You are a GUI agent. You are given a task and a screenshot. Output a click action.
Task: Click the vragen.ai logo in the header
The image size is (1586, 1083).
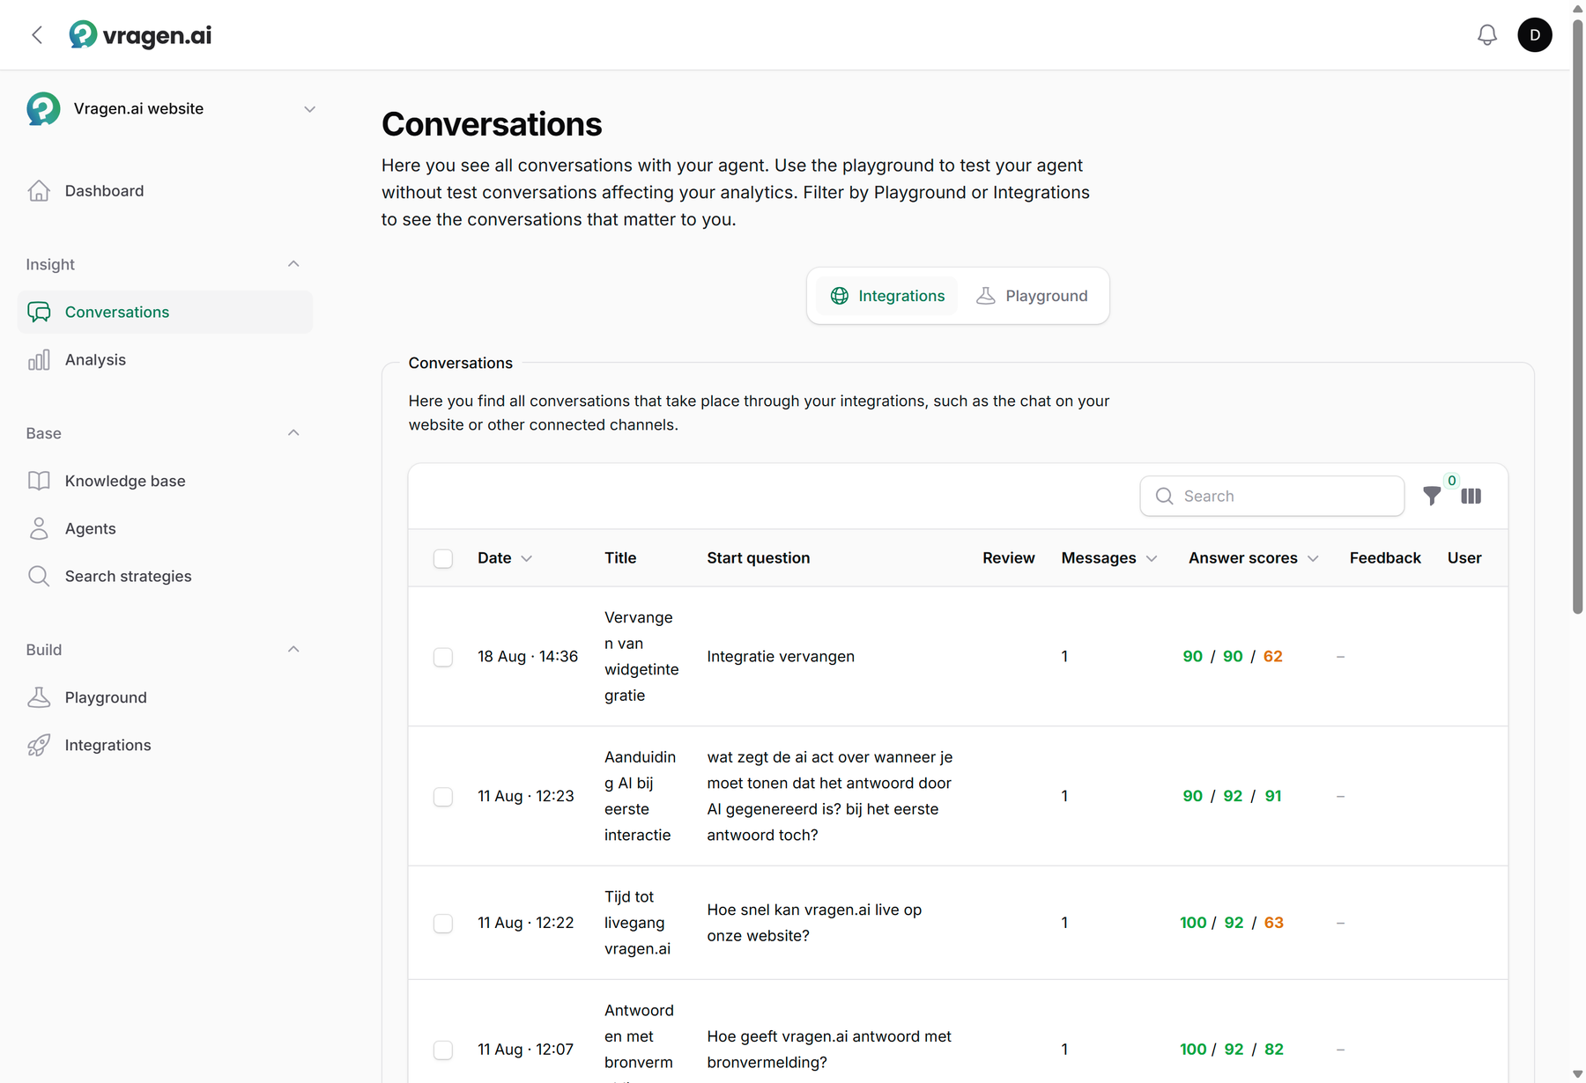pos(140,35)
